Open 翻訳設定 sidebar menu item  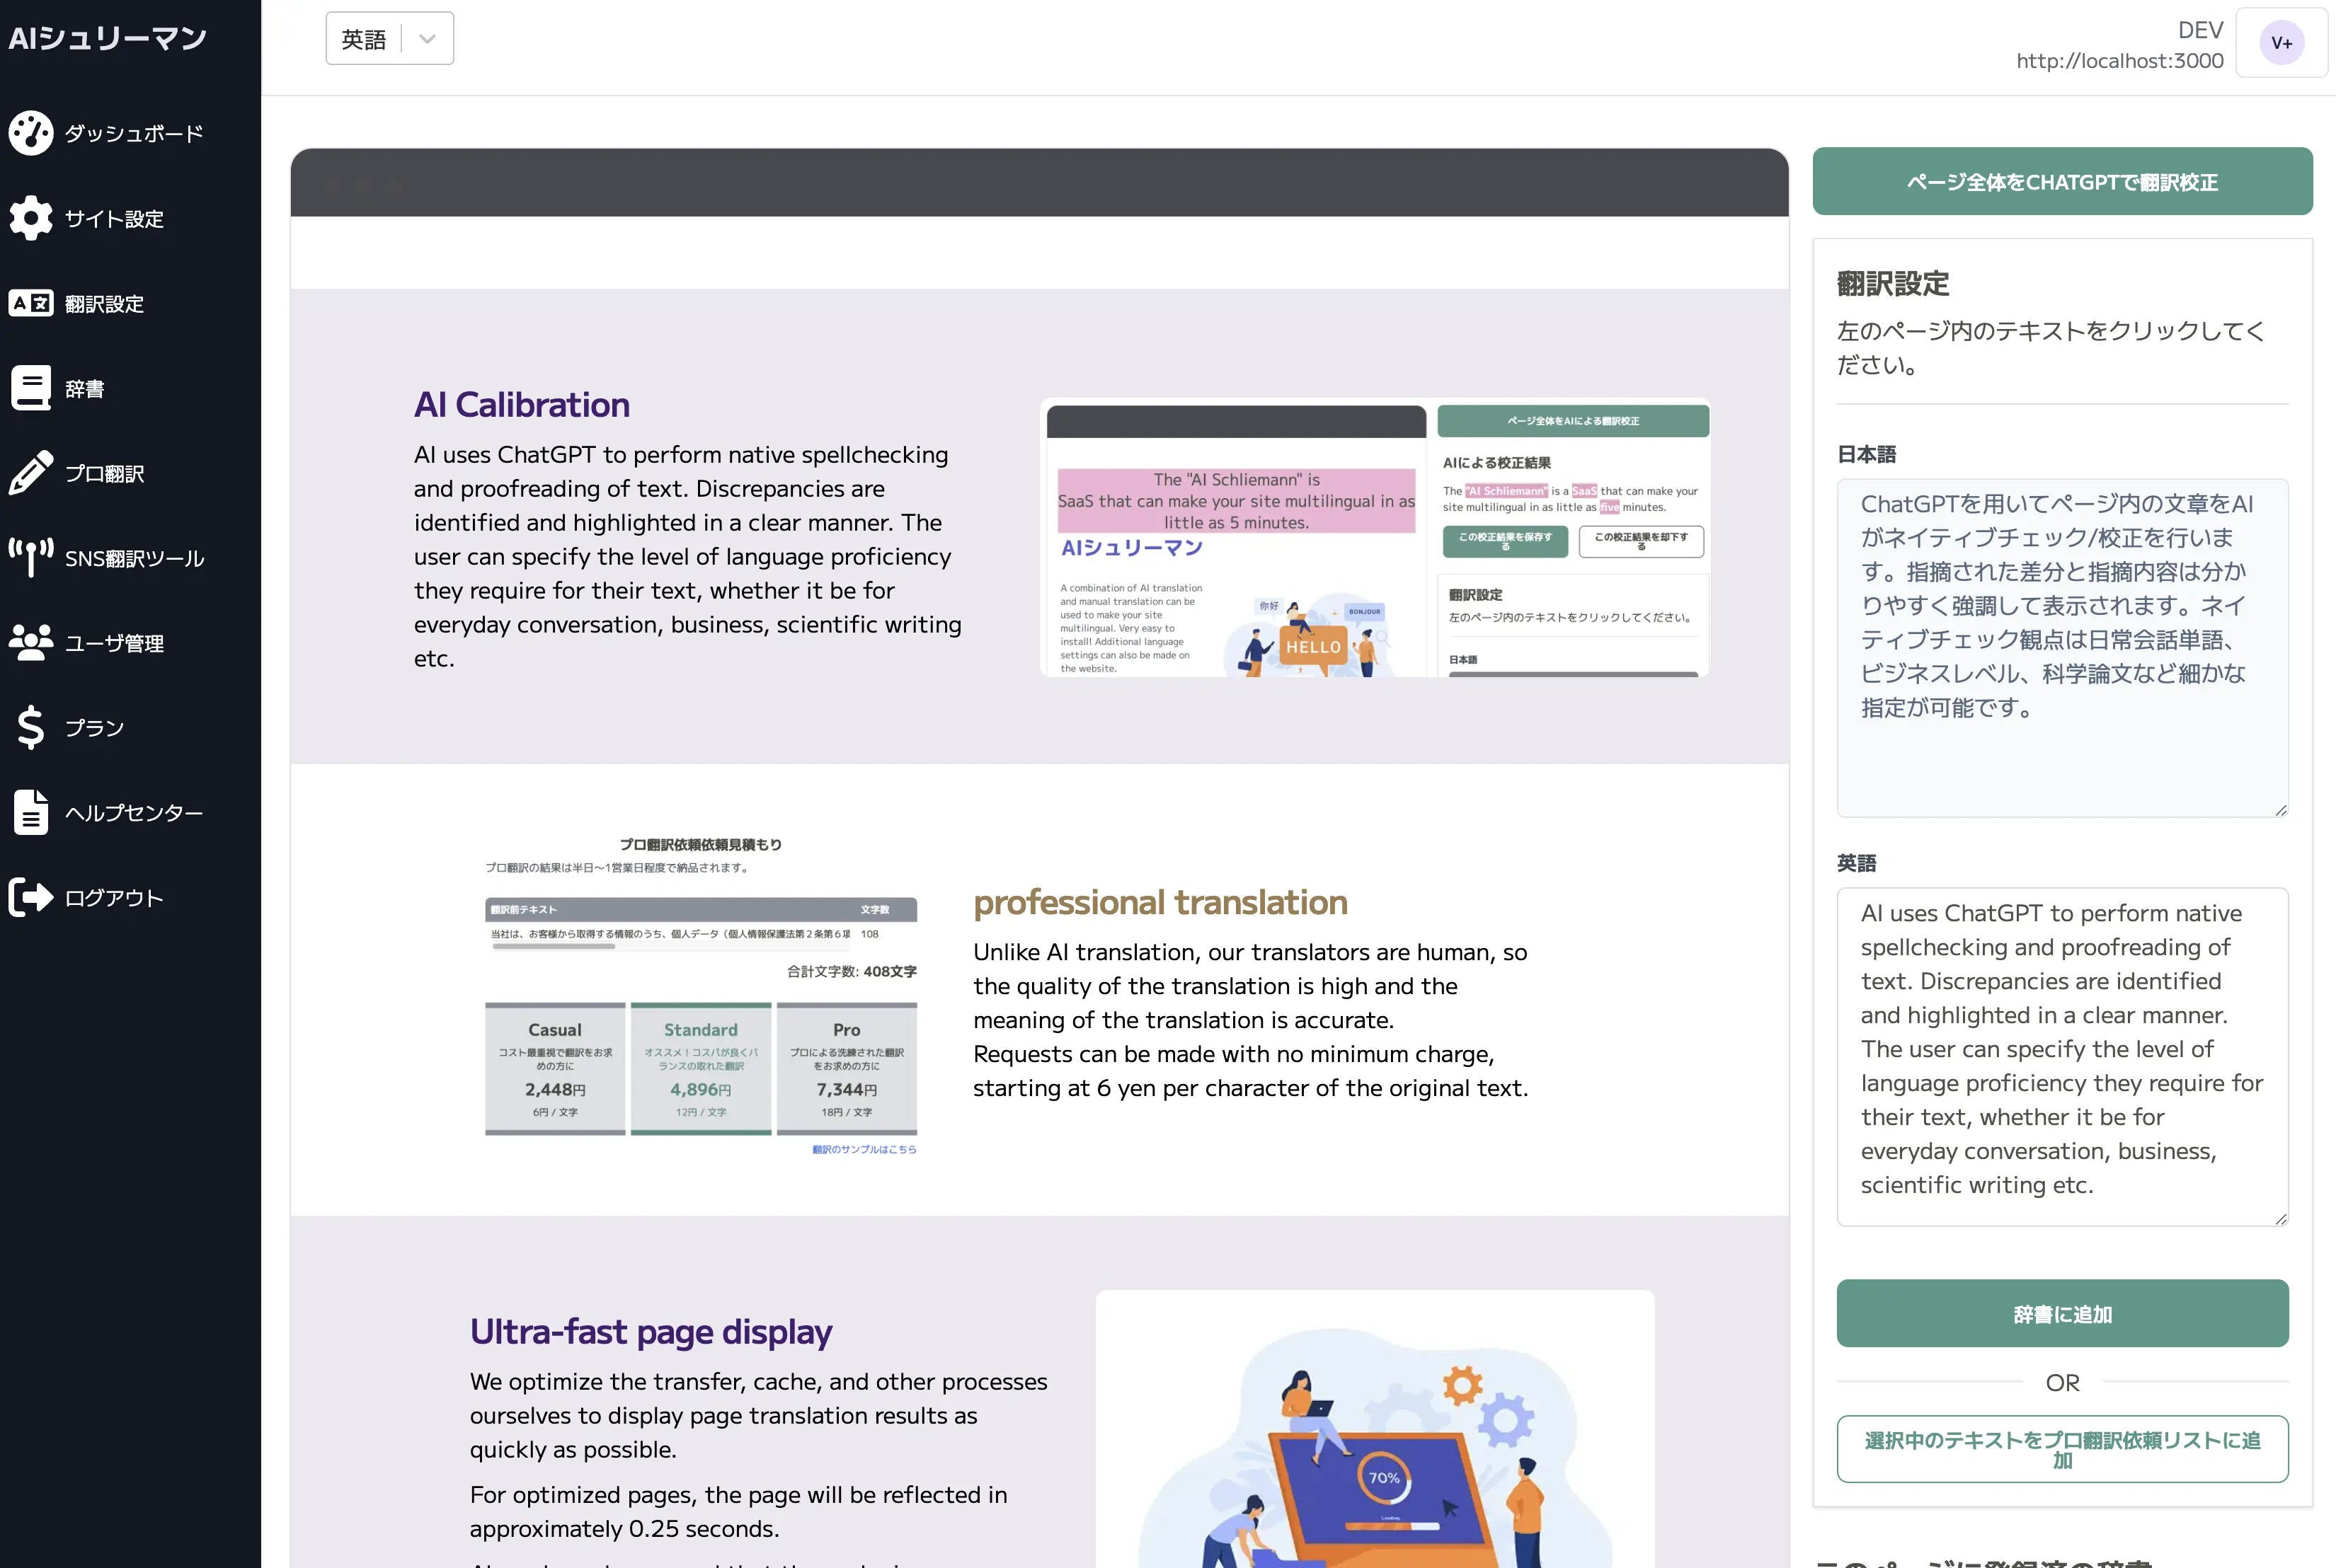(x=104, y=303)
